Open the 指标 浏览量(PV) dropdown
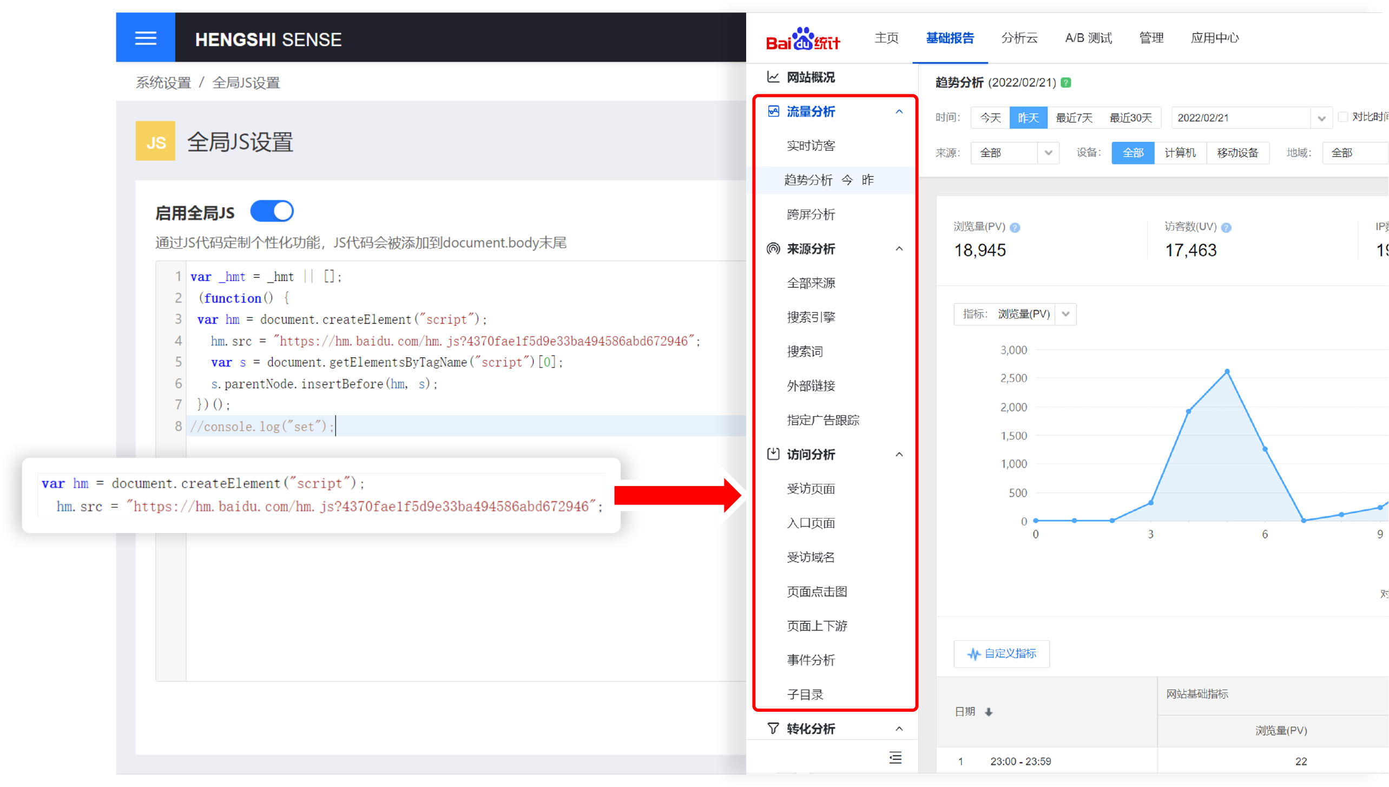Viewport: 1389px width, 787px height. 1015,314
